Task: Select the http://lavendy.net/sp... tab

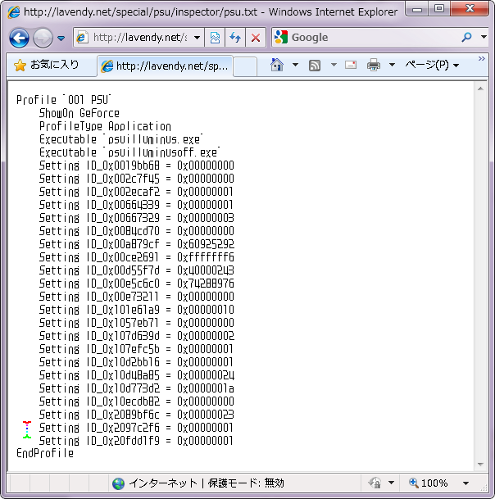Action: [x=166, y=66]
